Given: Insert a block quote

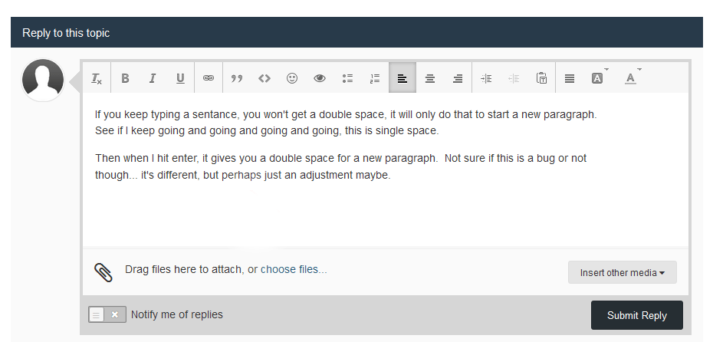Looking at the screenshot, I should pos(236,78).
